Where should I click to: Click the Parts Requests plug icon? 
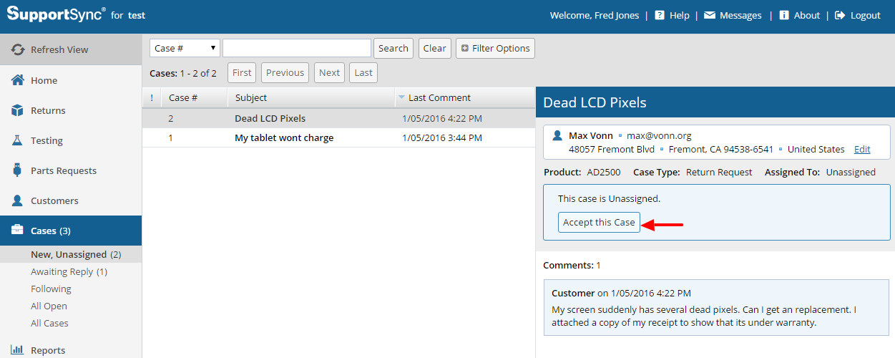18,170
